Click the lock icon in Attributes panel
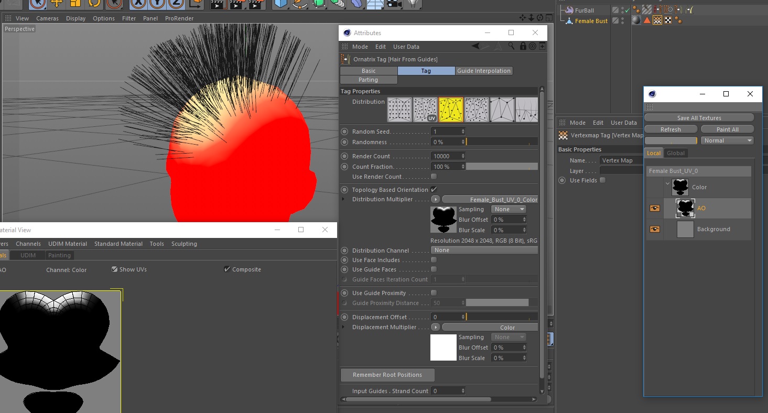Screen dimensions: 768x413 (x=523, y=47)
